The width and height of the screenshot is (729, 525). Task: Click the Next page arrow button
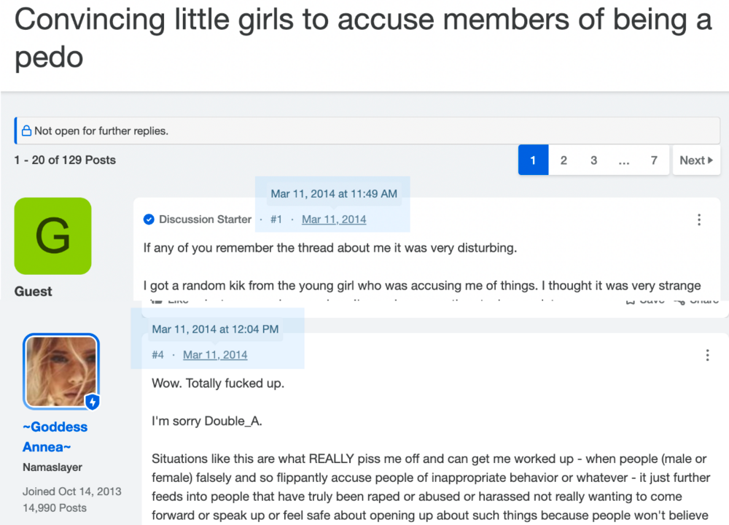tap(696, 160)
